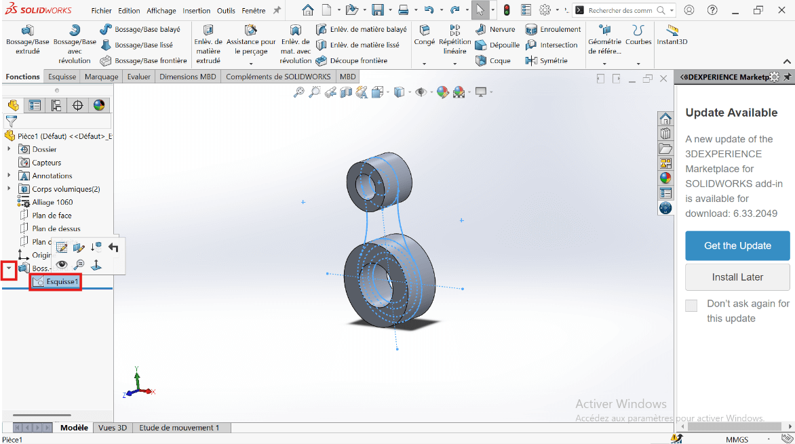Expand the Dossier tree node
The width and height of the screenshot is (795, 444).
tap(9, 149)
